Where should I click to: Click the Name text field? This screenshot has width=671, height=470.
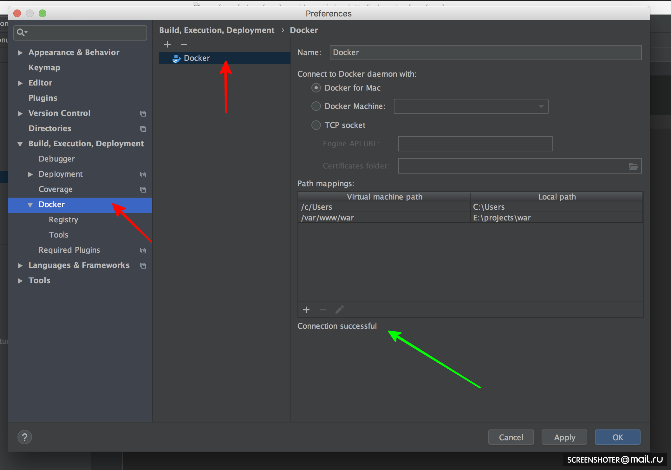pyautogui.click(x=485, y=53)
